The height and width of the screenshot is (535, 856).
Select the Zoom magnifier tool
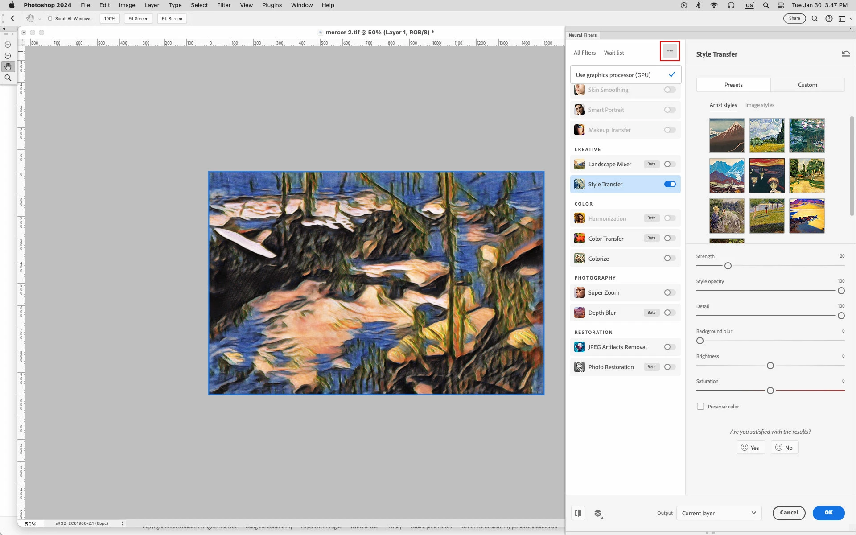[8, 78]
